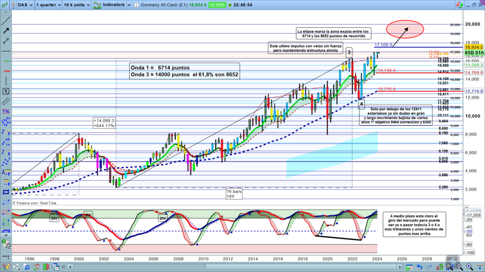This screenshot has width=485, height=272.
Task: Select the ruler measuring tool
Action: tap(6, 101)
